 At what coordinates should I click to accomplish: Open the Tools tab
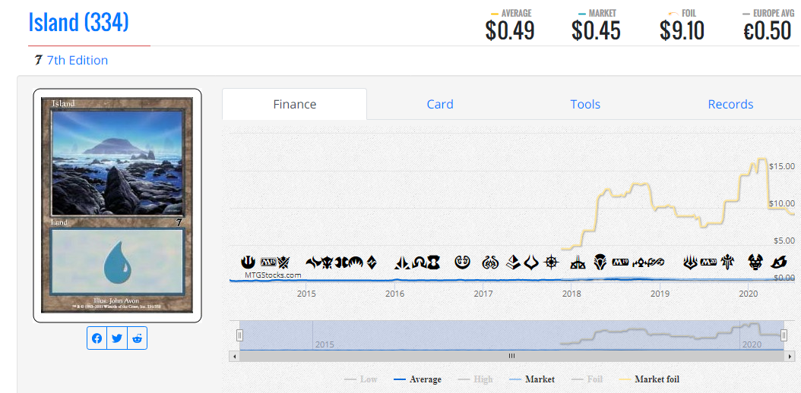[x=585, y=105]
